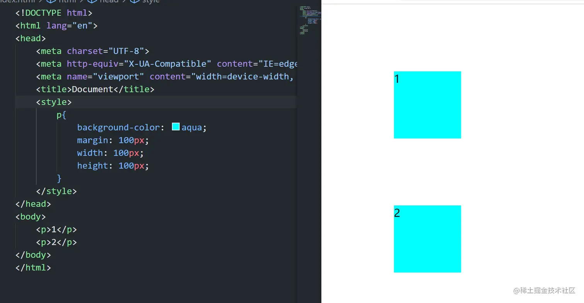Click the "viewport" name value

click(119, 77)
